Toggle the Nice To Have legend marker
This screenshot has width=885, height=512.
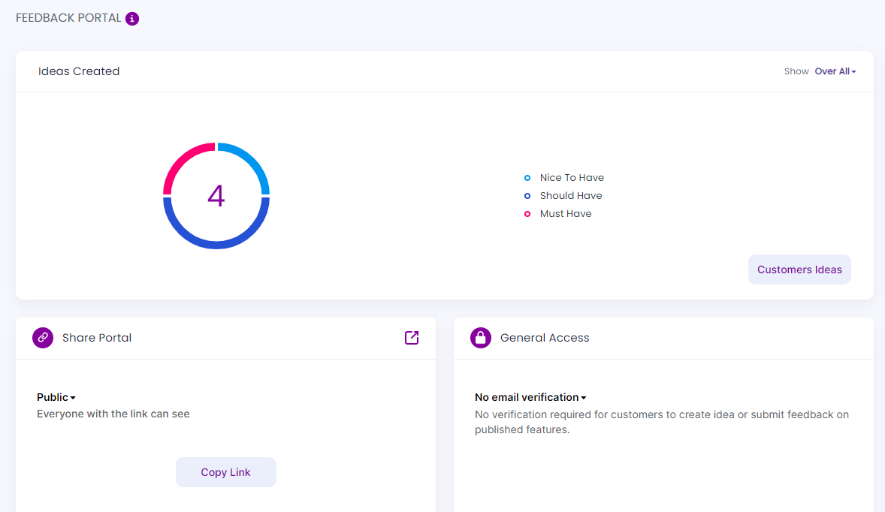click(x=526, y=178)
